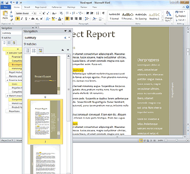
Task: Click the Multilevel List icon
Action: pos(80,13)
